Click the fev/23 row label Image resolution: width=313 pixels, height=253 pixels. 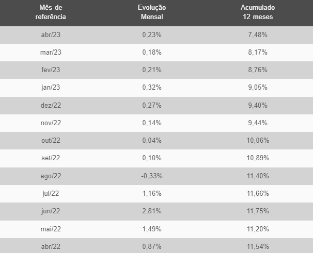tap(51, 70)
